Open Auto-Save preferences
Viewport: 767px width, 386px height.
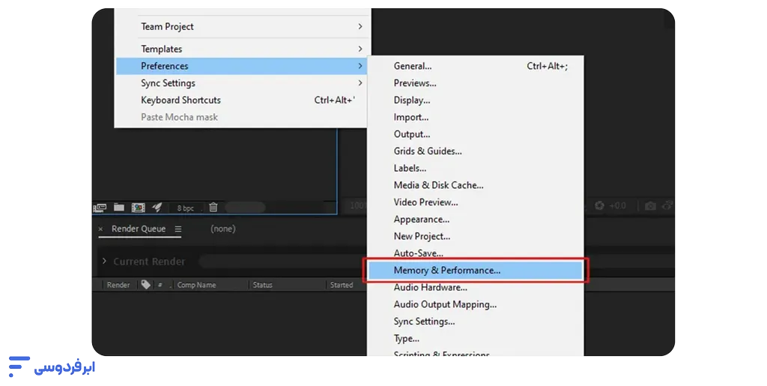pyautogui.click(x=476, y=253)
